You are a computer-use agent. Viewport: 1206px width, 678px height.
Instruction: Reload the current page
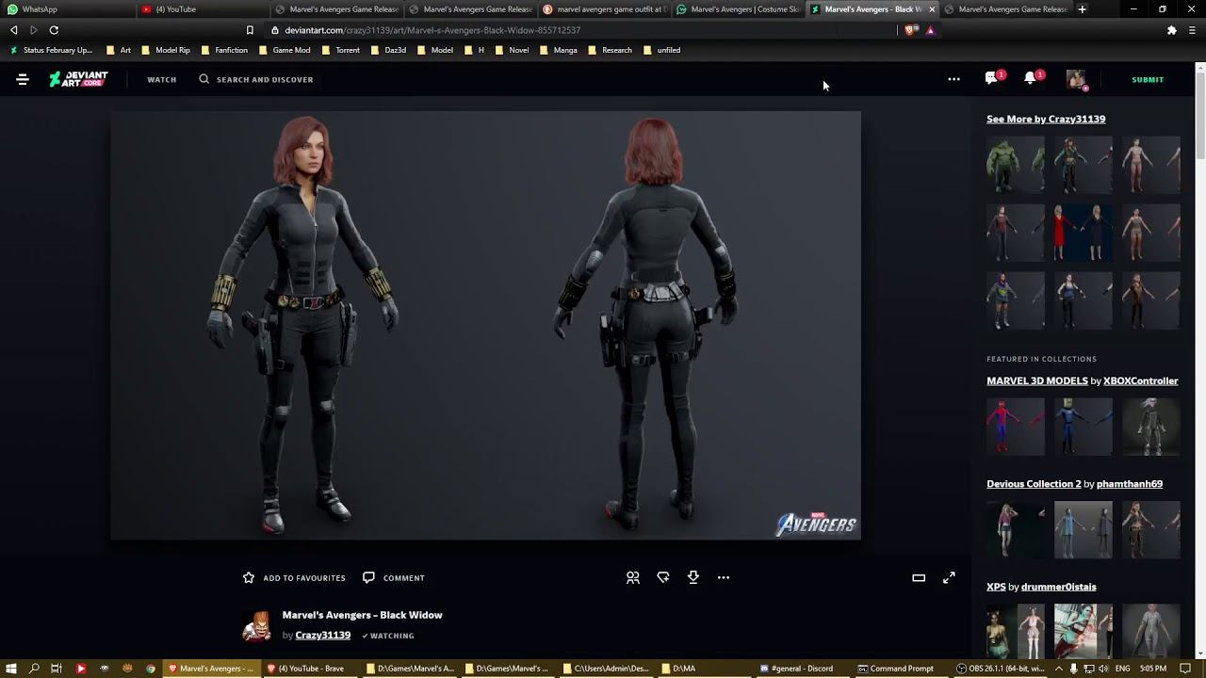(x=54, y=30)
